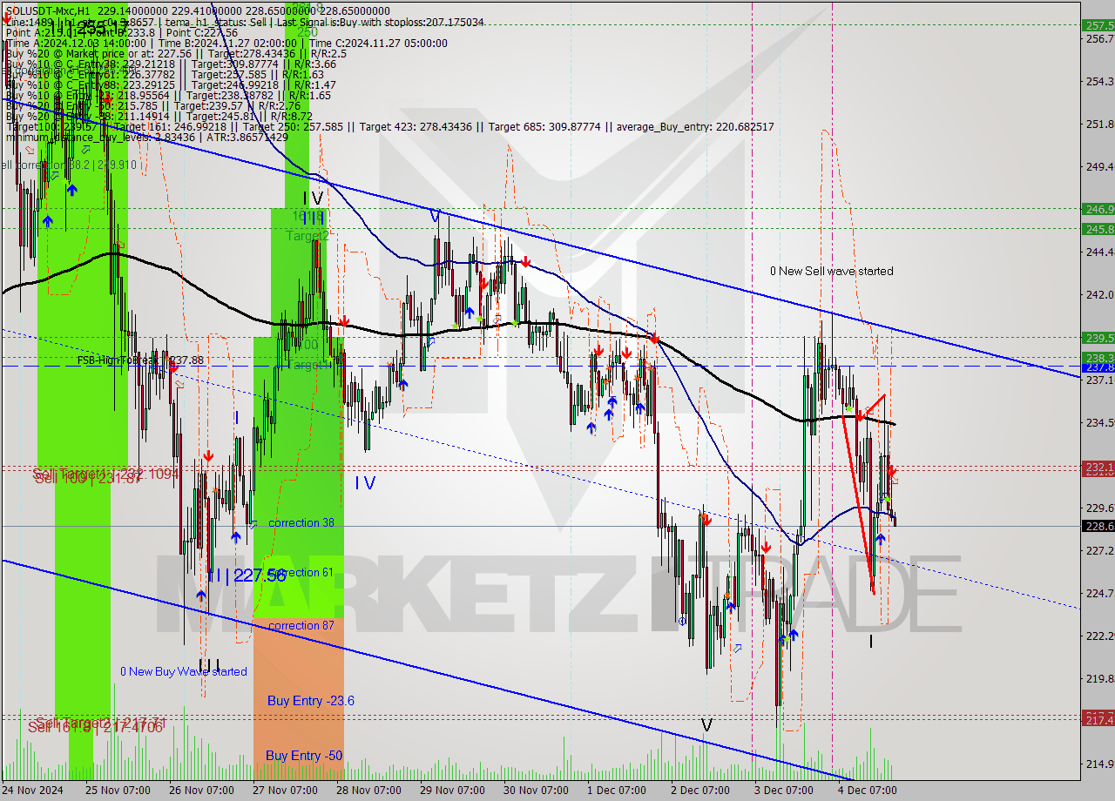Select the 'I I | 227.56' wave label
The image size is (1115, 801).
pos(247,576)
